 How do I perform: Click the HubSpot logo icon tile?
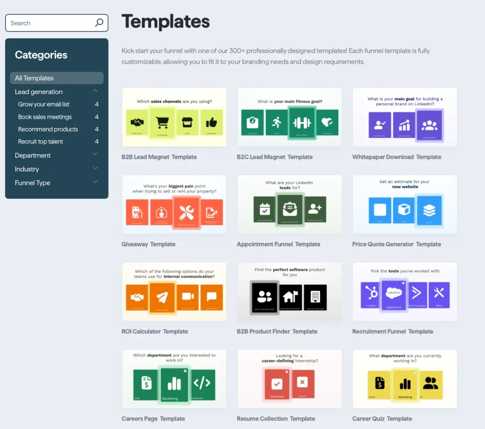pos(371,295)
